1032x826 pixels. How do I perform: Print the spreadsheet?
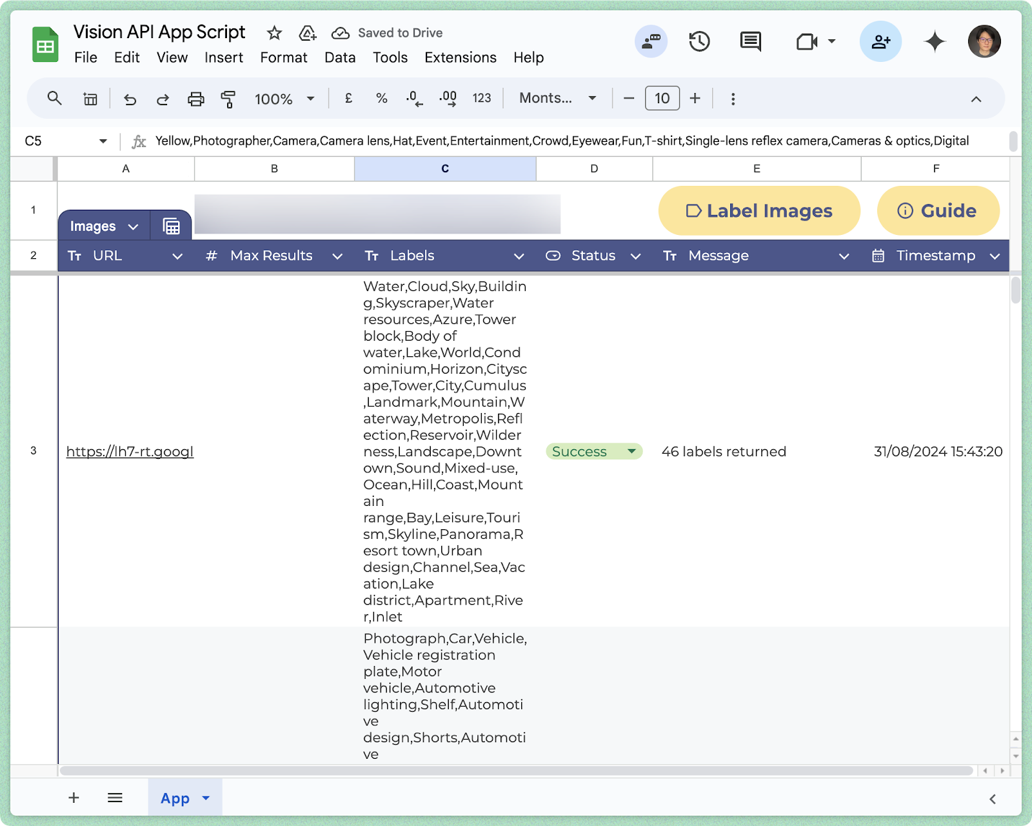pyautogui.click(x=195, y=99)
